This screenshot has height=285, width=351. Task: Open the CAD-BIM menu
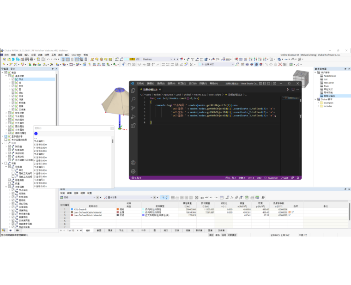click(x=76, y=55)
